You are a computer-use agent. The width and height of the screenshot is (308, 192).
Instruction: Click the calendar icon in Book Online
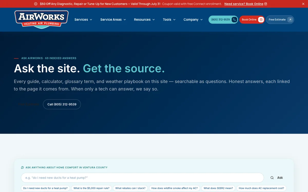coord(261,19)
